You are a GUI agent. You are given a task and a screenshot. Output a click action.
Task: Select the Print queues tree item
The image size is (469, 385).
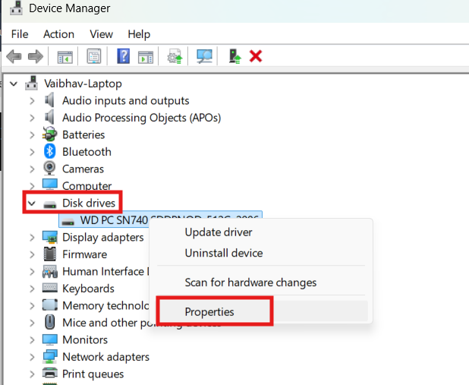93,374
